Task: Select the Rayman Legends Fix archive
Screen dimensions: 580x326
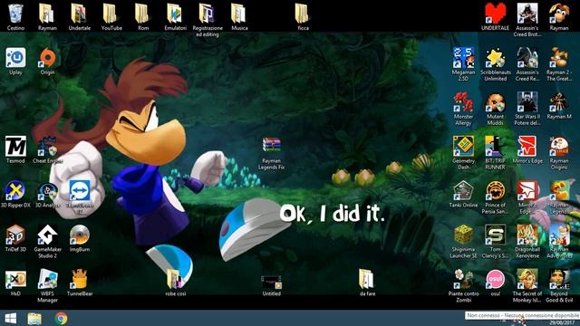Action: coord(271,145)
